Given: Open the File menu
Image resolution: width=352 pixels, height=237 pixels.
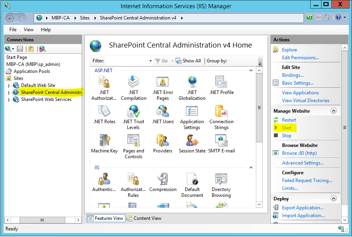Looking at the screenshot, I should click(x=13, y=30).
